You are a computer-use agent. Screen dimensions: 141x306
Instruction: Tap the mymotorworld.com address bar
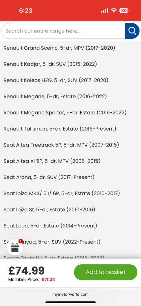(x=70, y=294)
